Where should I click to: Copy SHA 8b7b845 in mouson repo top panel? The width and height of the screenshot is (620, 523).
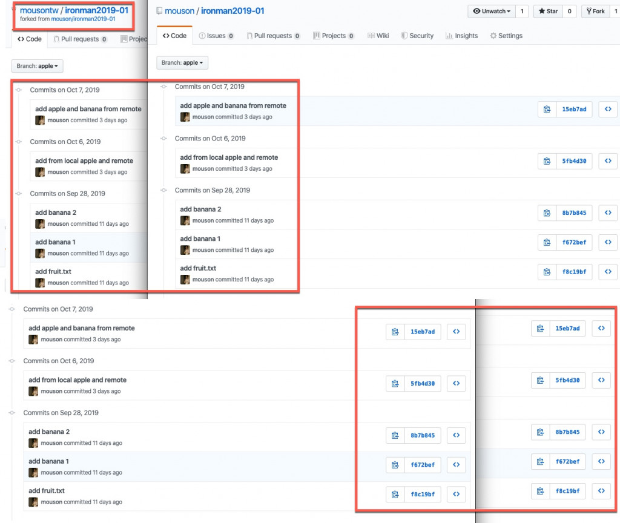click(x=547, y=212)
